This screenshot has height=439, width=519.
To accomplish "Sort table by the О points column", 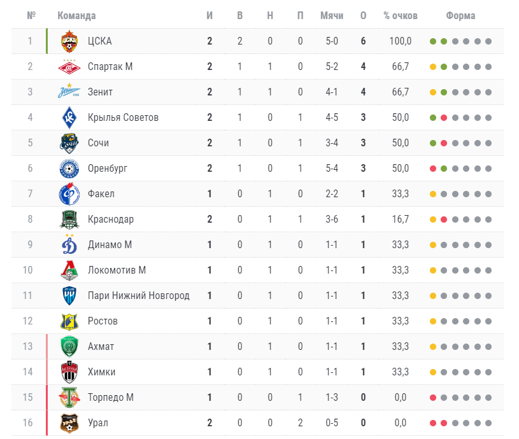I will 363,16.
